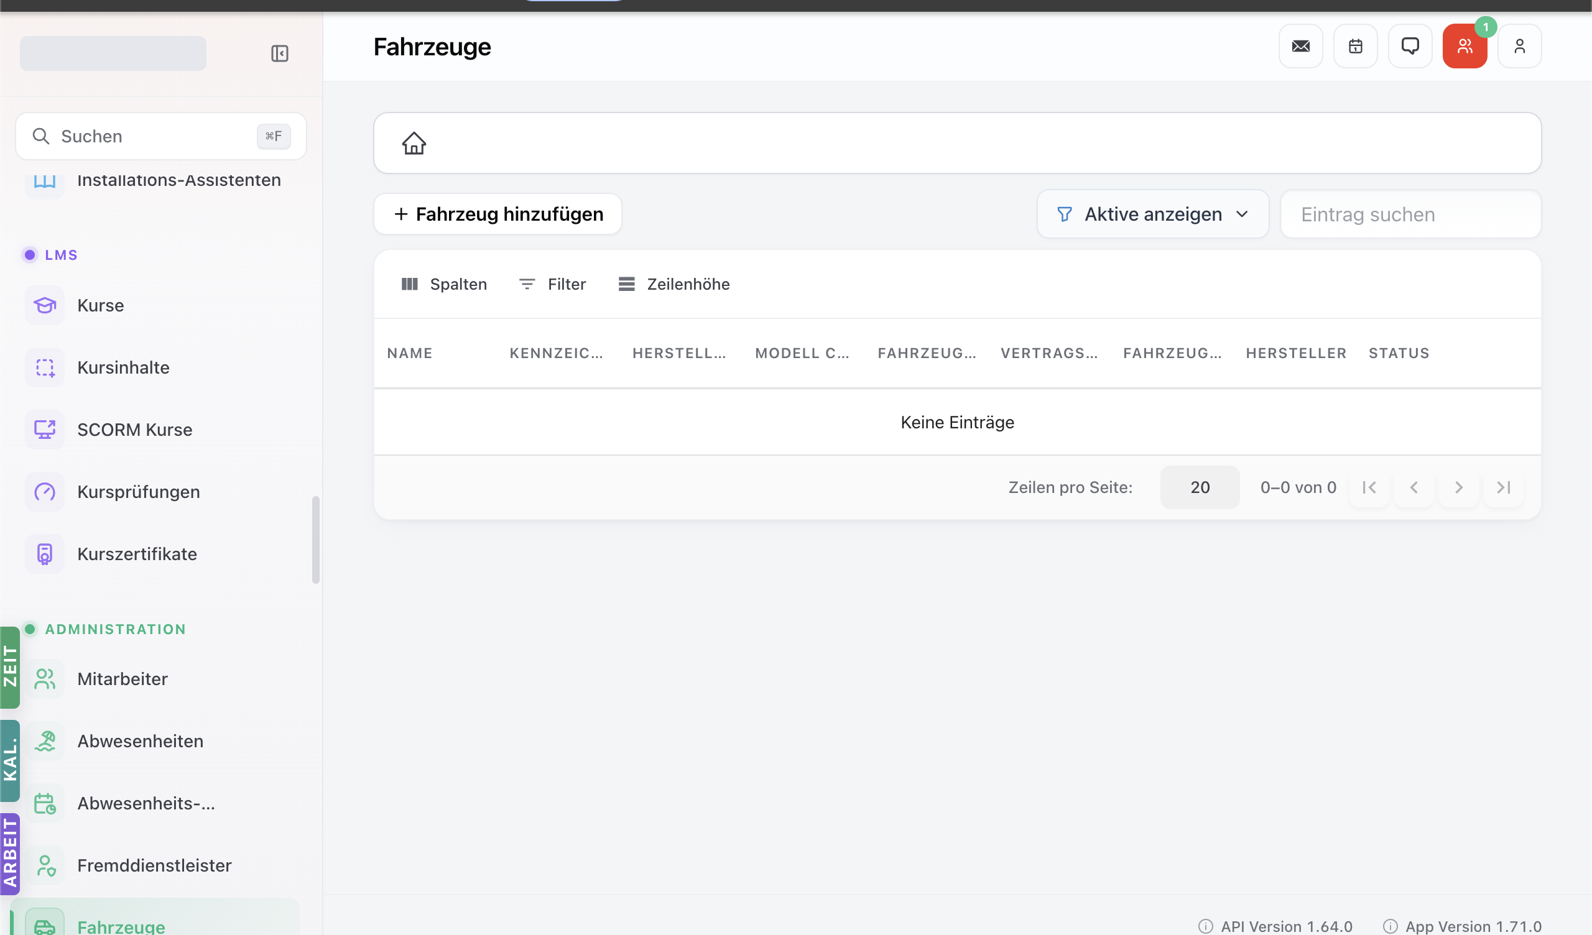This screenshot has width=1592, height=935.
Task: Click the Kursinhalte icon
Action: pyautogui.click(x=45, y=367)
